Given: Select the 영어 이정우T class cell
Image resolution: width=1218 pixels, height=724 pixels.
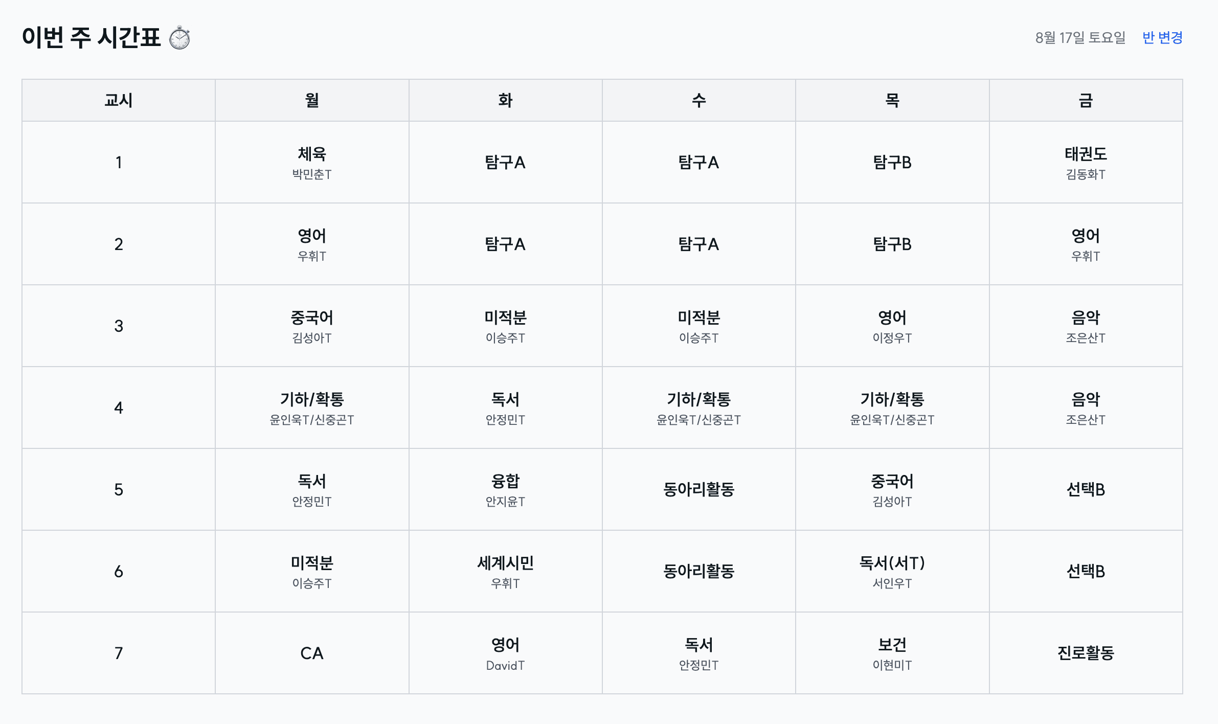Looking at the screenshot, I should [892, 326].
